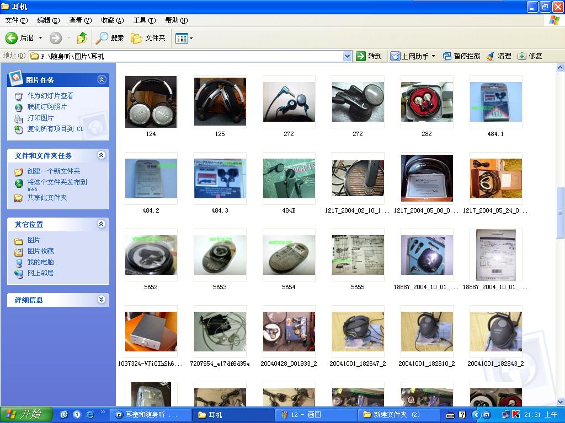Click Internet Explorer quick launch icon
The width and height of the screenshot is (565, 423).
click(90, 415)
